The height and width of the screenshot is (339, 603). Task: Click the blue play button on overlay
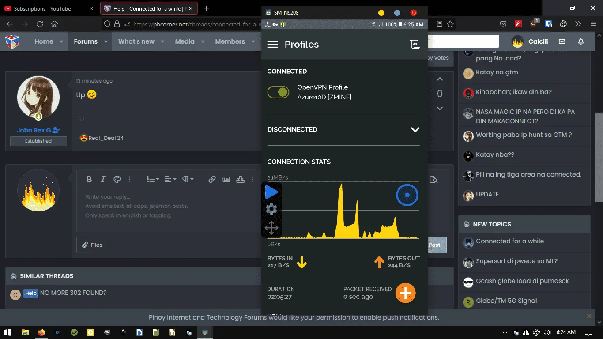click(x=271, y=192)
